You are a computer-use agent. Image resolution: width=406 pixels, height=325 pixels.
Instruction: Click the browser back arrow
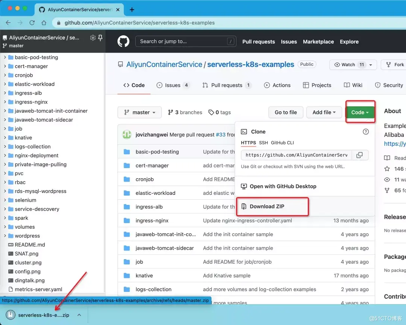point(8,23)
